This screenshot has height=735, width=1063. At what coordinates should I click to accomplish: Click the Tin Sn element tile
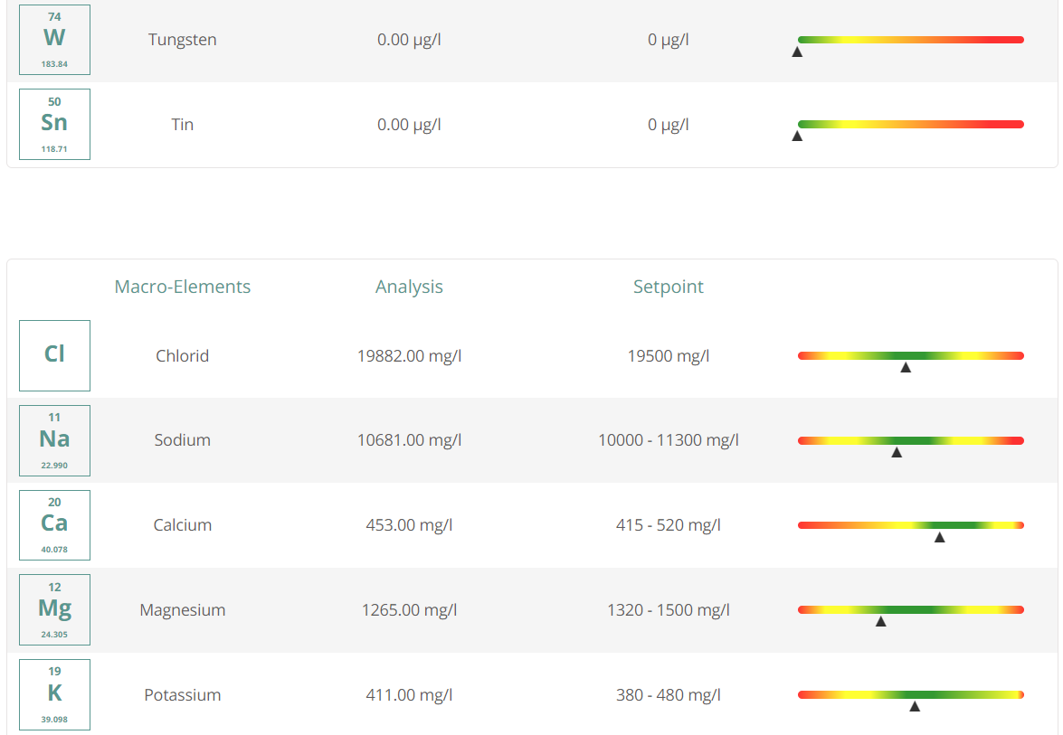click(54, 125)
